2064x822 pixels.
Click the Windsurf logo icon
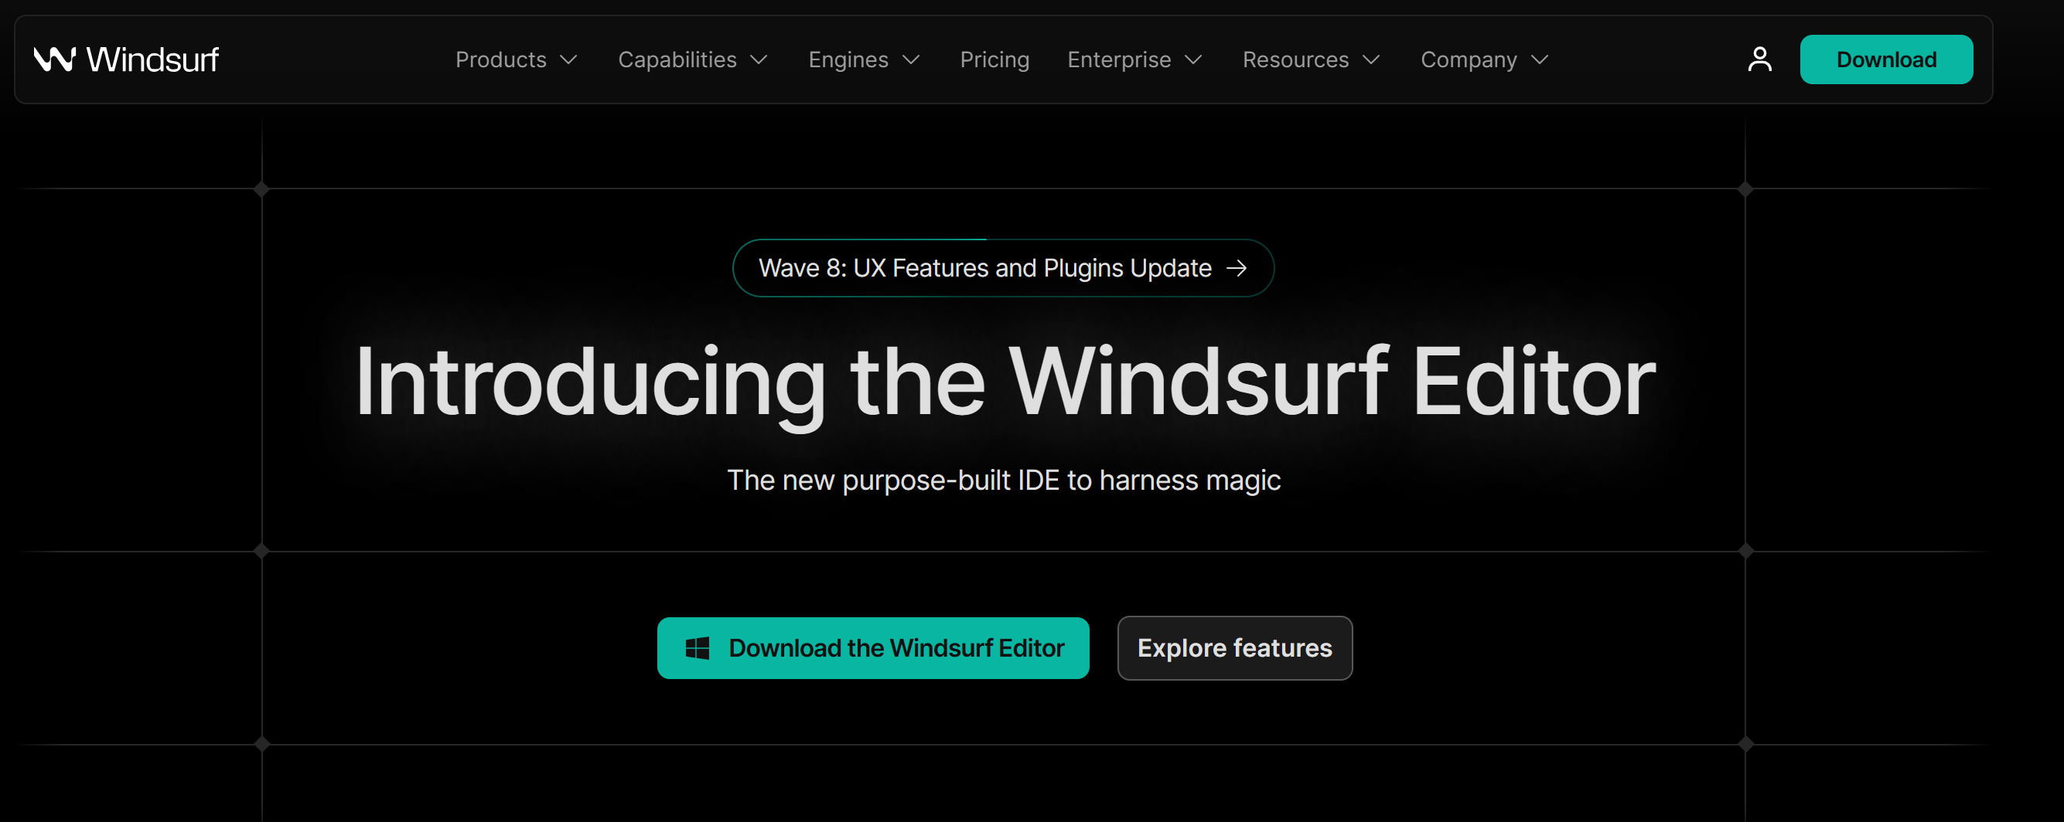tap(54, 59)
